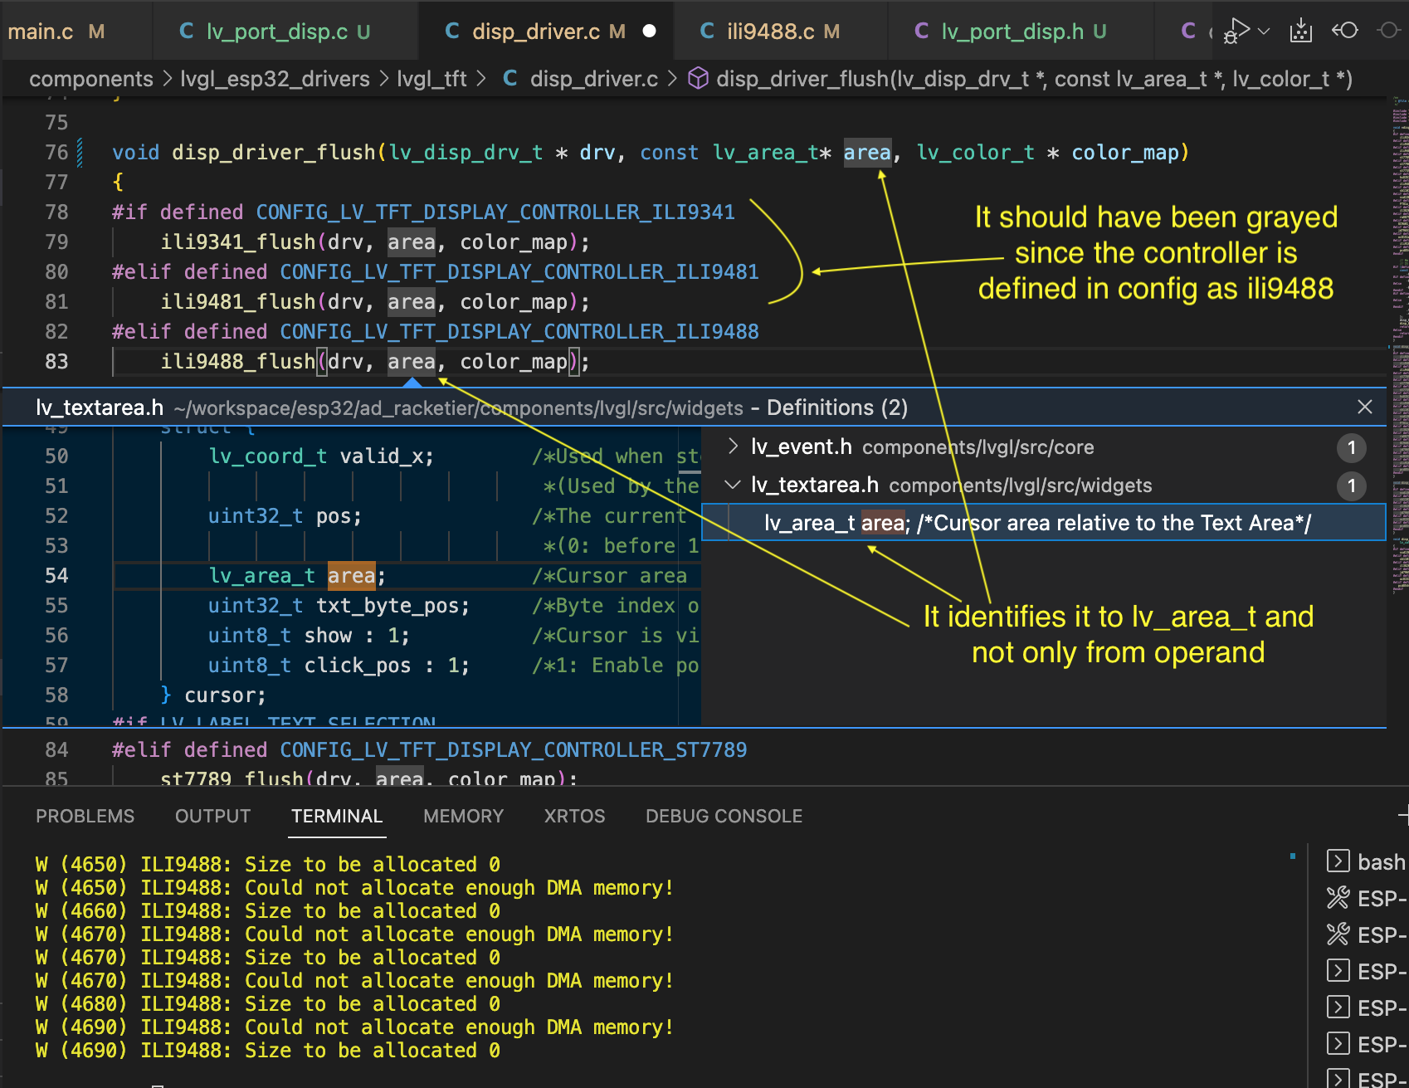Image resolution: width=1409 pixels, height=1088 pixels.
Task: Click the 'components' breadcrumb
Action: [91, 79]
